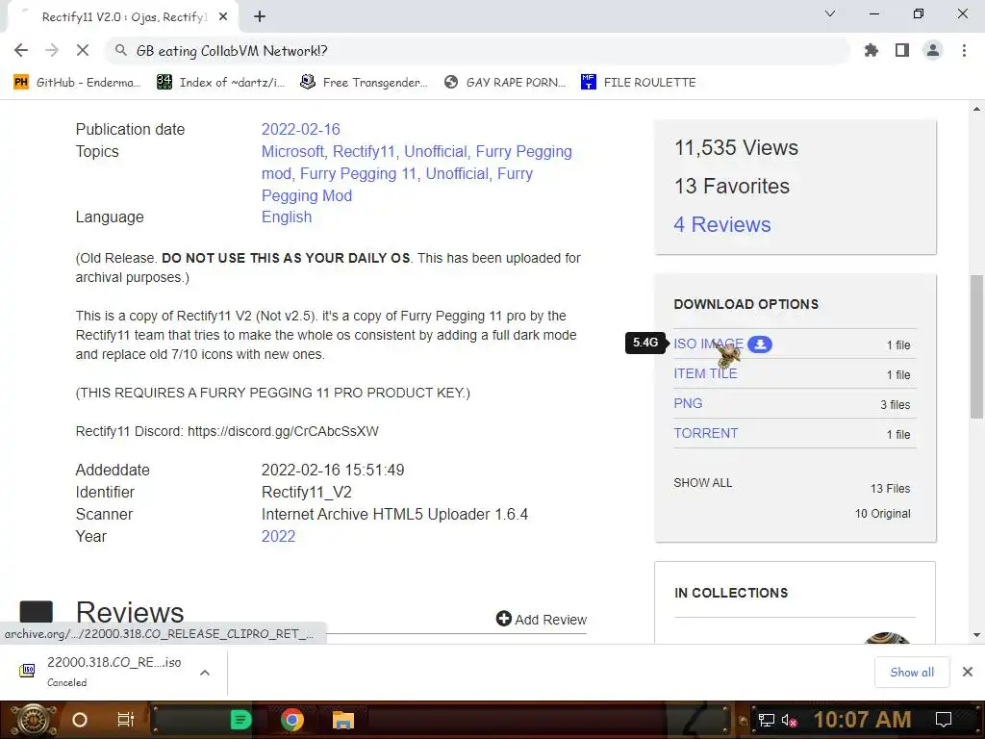Click the Reviews section icon
The height and width of the screenshot is (739, 985).
pyautogui.click(x=36, y=612)
